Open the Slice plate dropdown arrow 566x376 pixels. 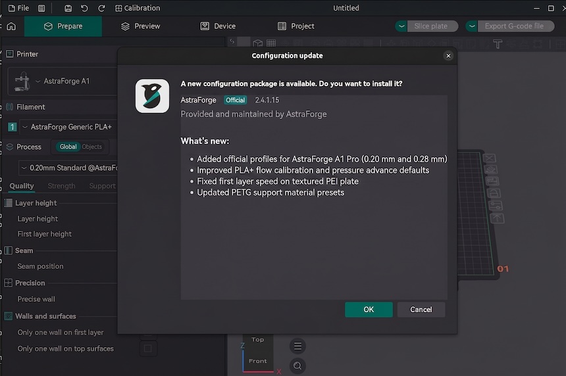(x=401, y=26)
